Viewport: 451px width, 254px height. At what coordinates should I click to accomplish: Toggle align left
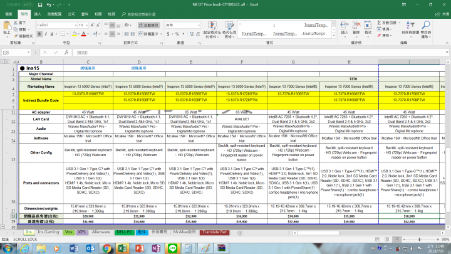pos(106,34)
